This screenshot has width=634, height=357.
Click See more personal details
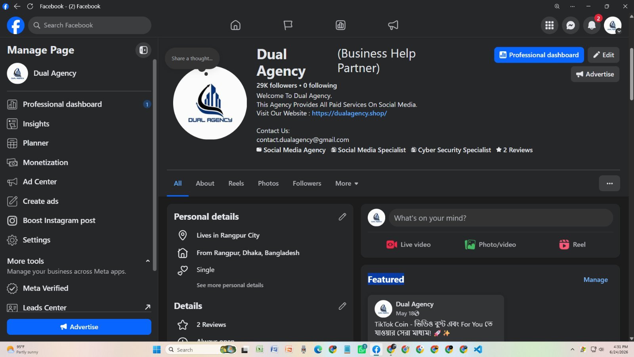pos(230,285)
